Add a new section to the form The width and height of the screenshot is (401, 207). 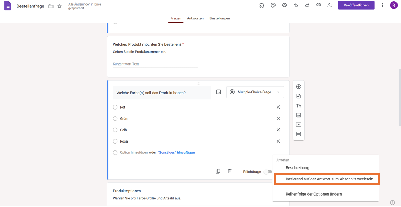298,133
